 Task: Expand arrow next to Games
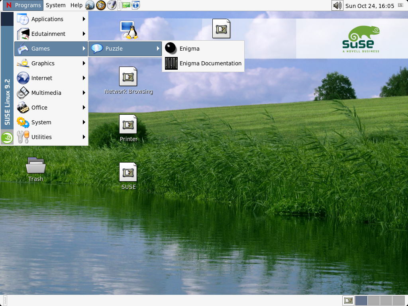(84, 49)
